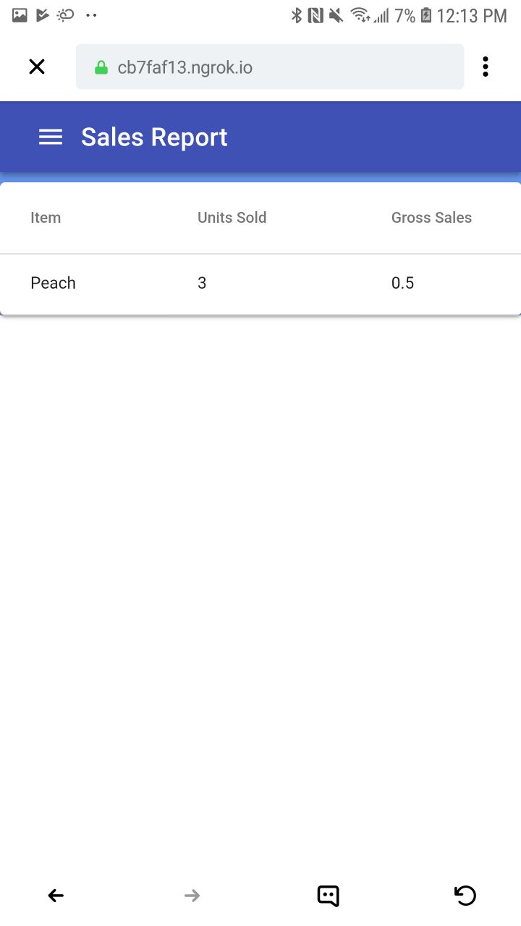Image resolution: width=521 pixels, height=926 pixels.
Task: Go back using the back arrow
Action: [56, 896]
